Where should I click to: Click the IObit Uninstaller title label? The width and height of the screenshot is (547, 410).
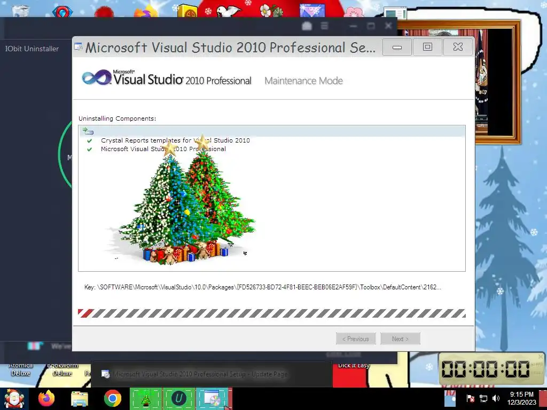click(x=32, y=49)
